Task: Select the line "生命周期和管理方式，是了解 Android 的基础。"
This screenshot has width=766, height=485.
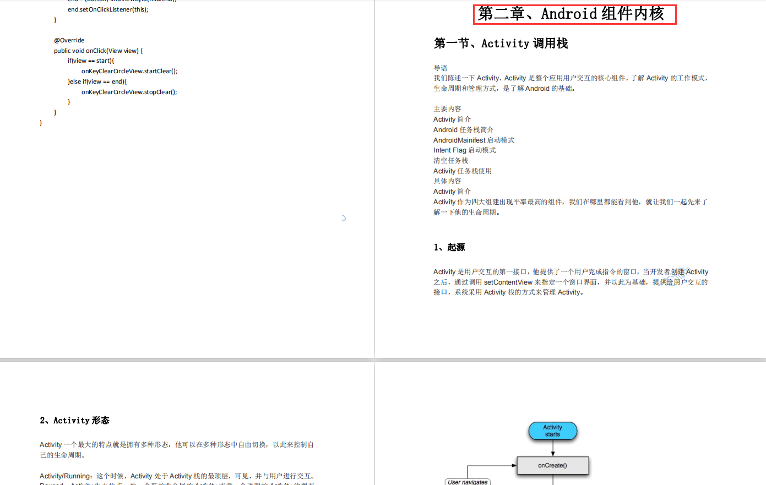Action: pos(504,89)
